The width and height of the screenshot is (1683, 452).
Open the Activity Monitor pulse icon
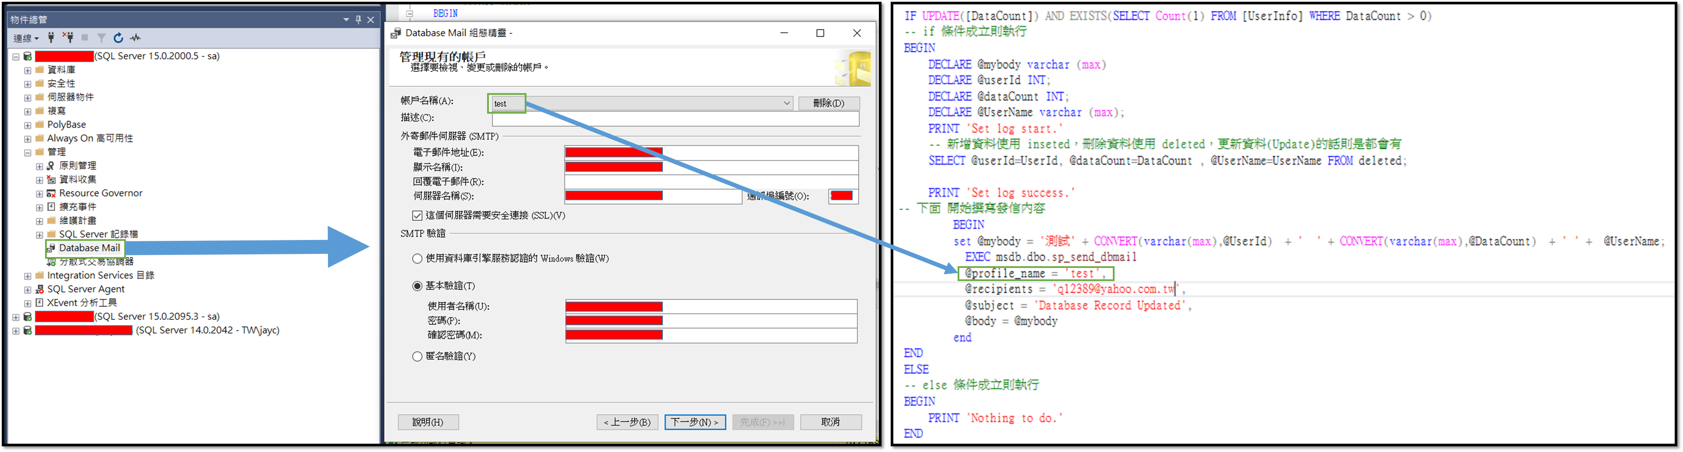[x=135, y=38]
